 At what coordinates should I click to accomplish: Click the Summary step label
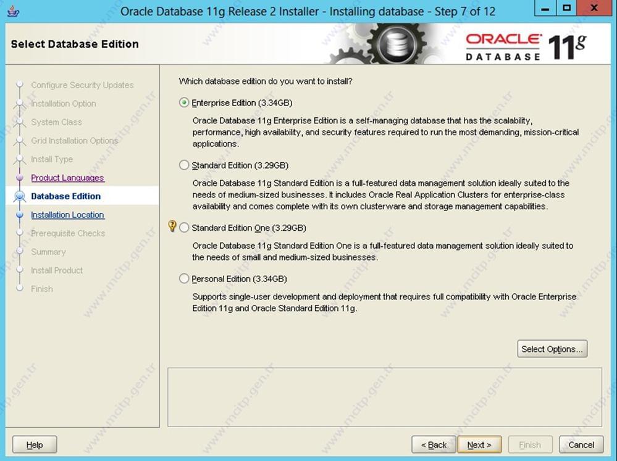point(48,252)
